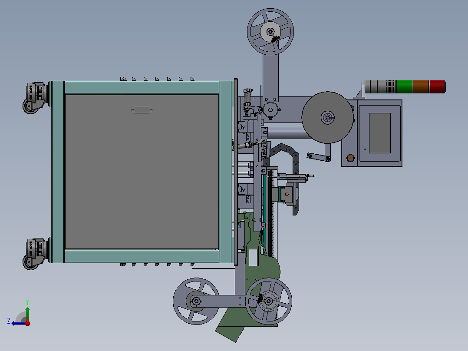Select the red segment of the signal tower

tap(437, 86)
